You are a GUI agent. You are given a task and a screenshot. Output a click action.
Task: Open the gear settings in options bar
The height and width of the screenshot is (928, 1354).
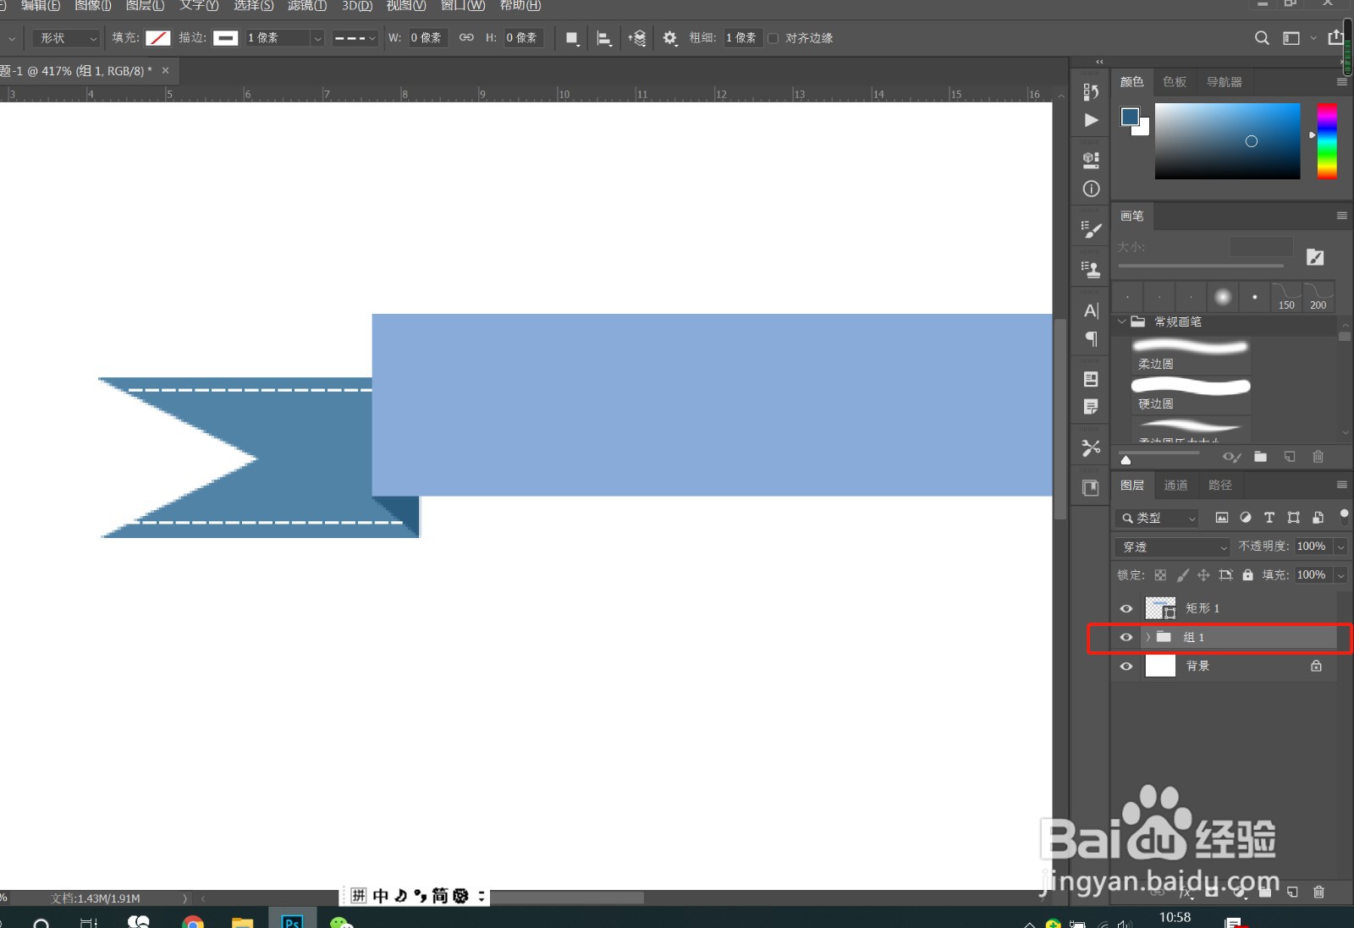click(669, 38)
